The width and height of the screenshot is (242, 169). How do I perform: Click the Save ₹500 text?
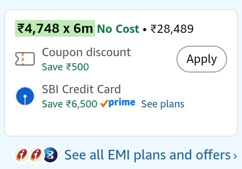[66, 67]
